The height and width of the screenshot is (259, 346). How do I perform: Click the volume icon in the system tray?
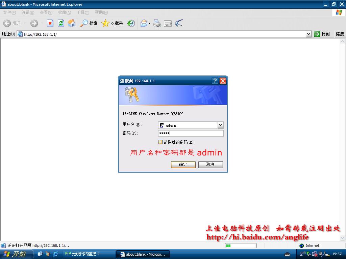coord(321,254)
